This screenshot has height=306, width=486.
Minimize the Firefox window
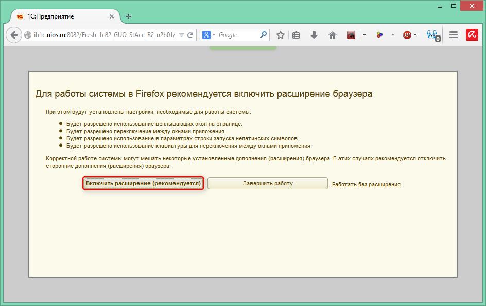pyautogui.click(x=440, y=6)
